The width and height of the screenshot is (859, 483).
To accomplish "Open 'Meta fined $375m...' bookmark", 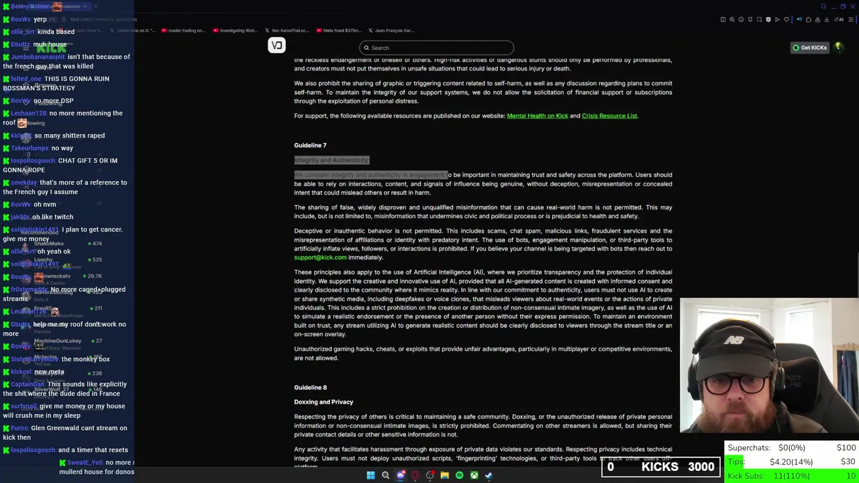I will [338, 30].
